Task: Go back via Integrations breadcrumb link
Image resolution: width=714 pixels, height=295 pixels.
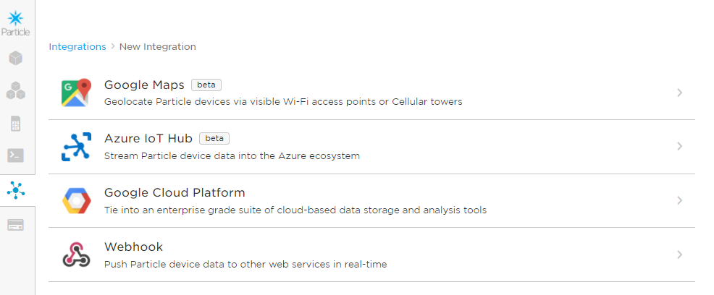Action: coord(77,46)
